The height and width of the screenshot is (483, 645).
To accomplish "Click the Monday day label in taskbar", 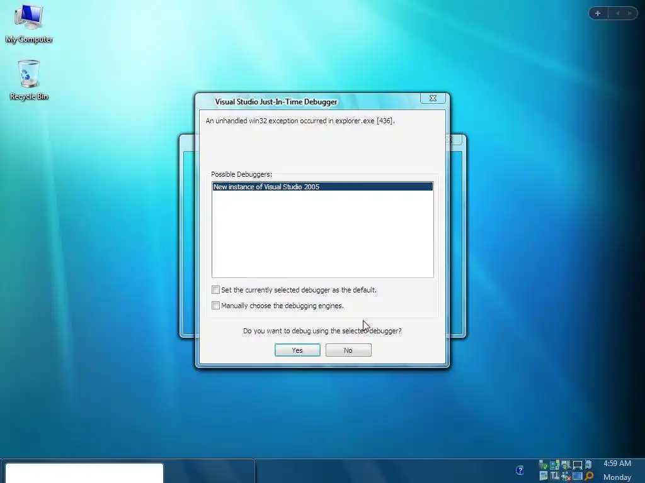I will tap(617, 477).
